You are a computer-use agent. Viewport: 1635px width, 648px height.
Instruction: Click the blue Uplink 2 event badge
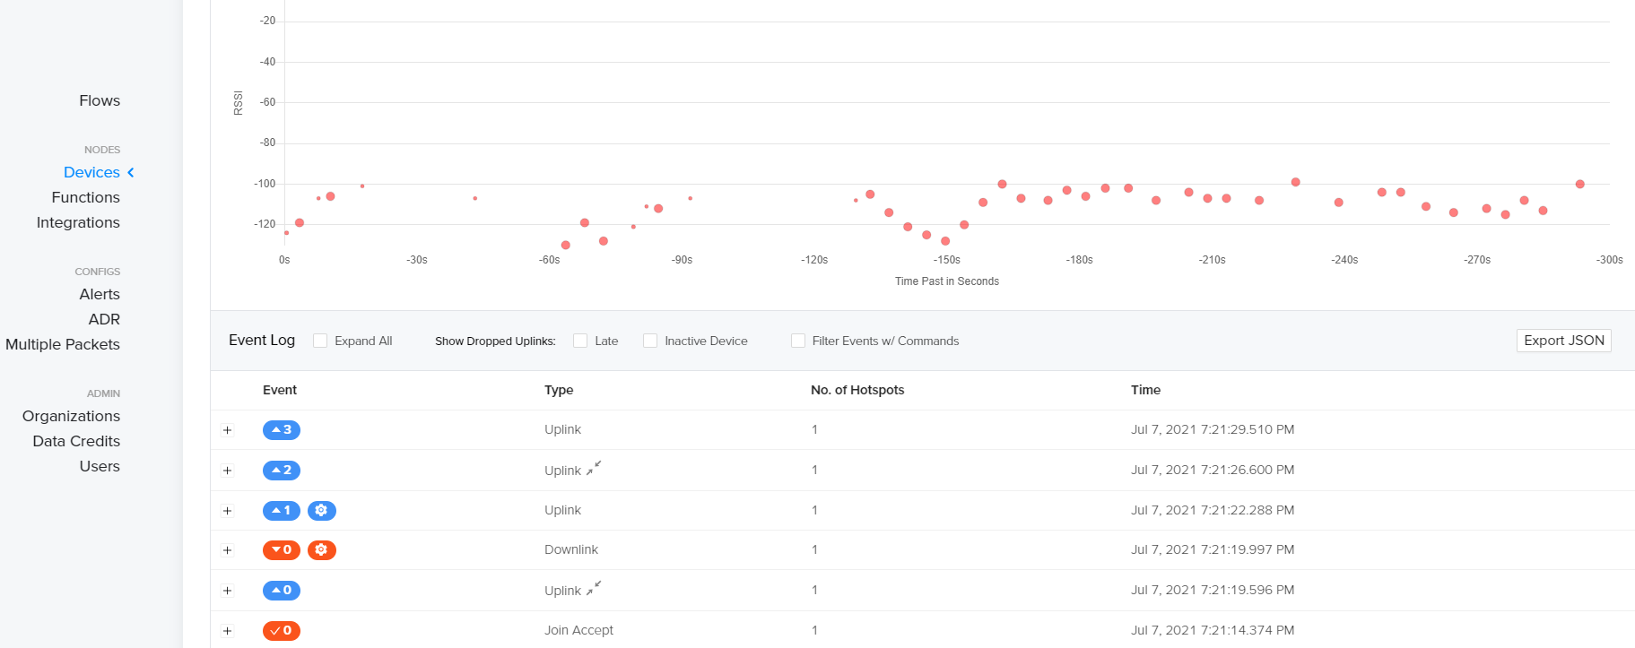coord(281,471)
